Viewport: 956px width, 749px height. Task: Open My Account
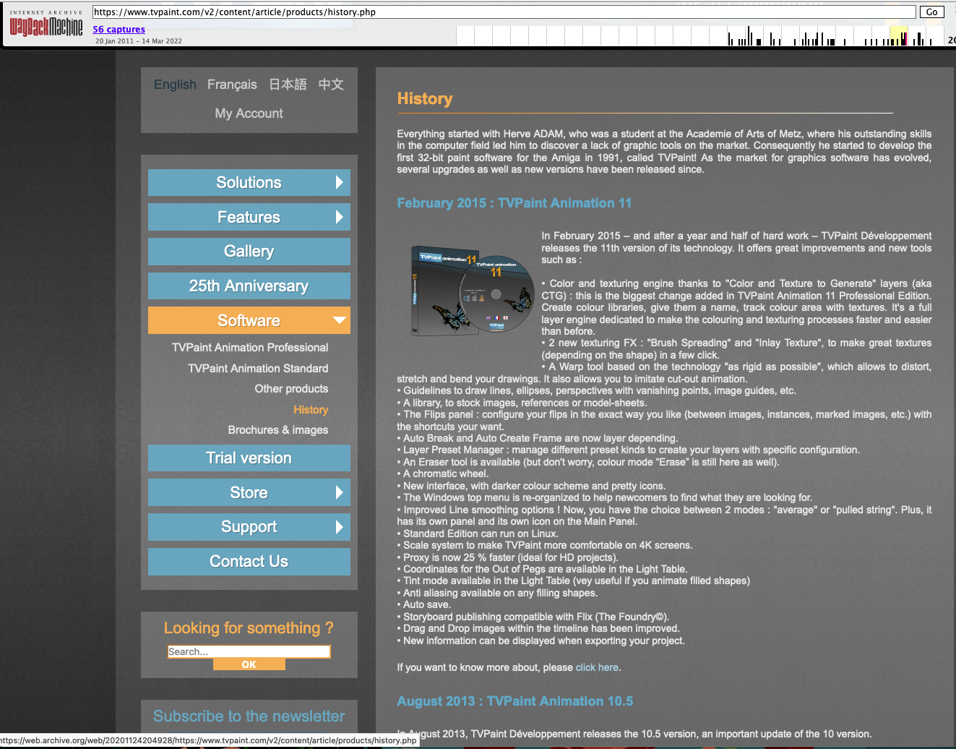(x=249, y=114)
